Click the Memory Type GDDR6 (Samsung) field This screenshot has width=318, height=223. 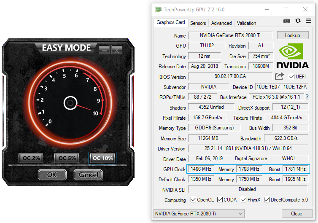[214, 128]
